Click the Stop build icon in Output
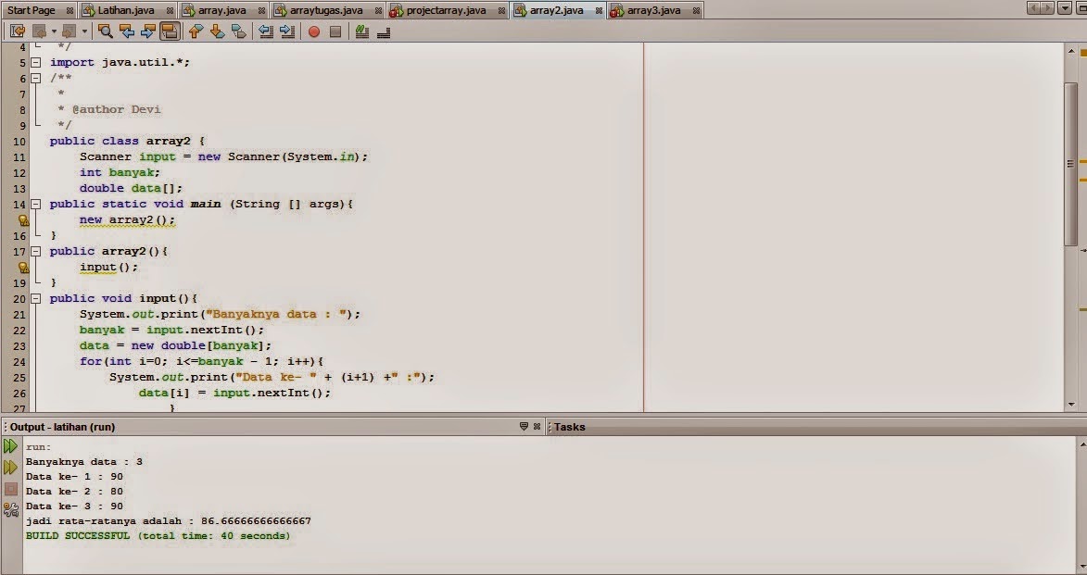Image resolution: width=1087 pixels, height=575 pixels. 10,489
